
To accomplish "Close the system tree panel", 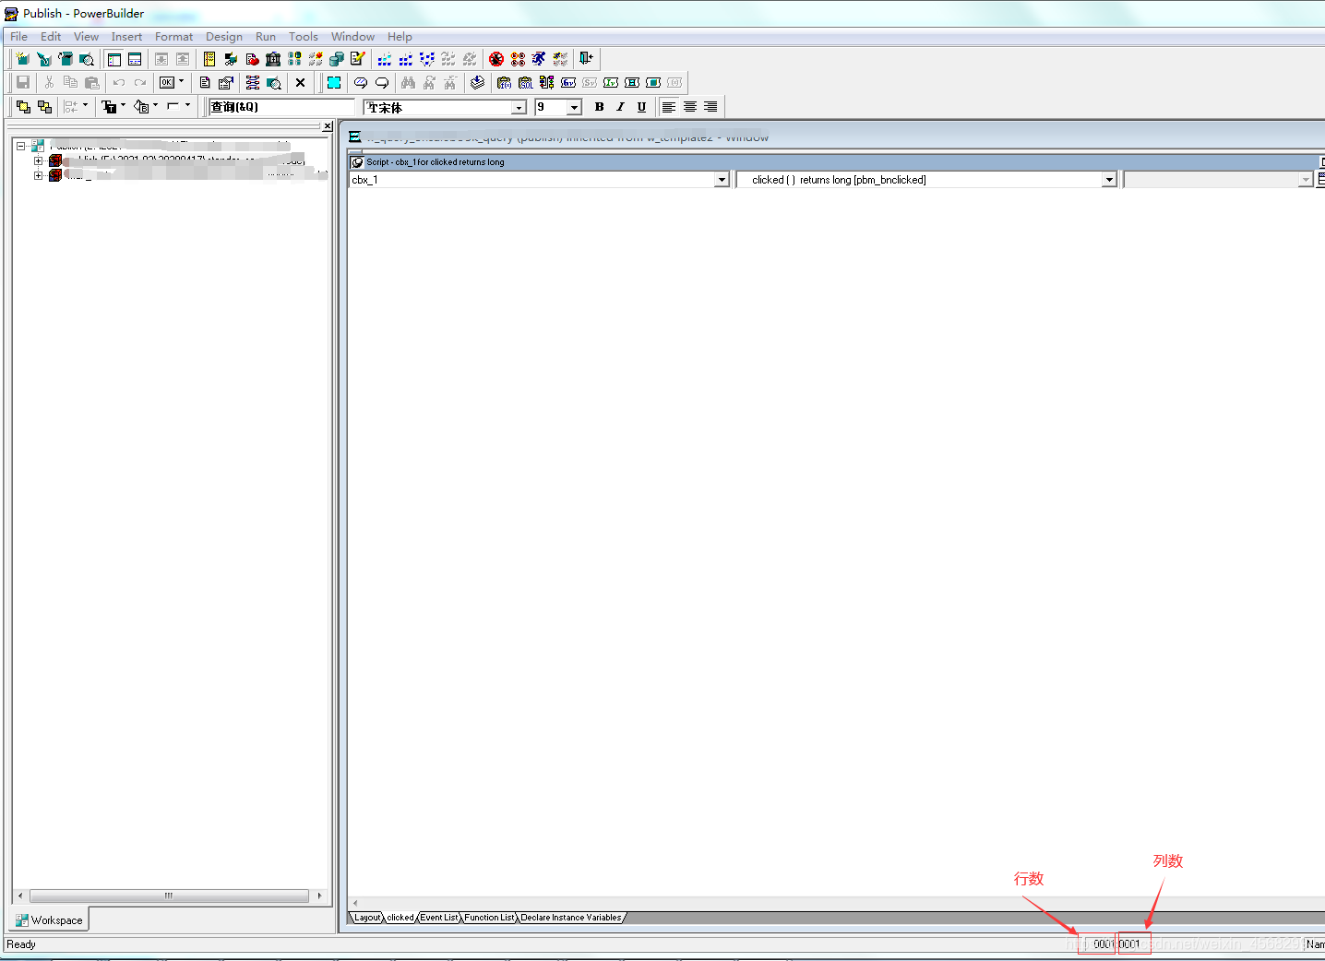I will [328, 126].
